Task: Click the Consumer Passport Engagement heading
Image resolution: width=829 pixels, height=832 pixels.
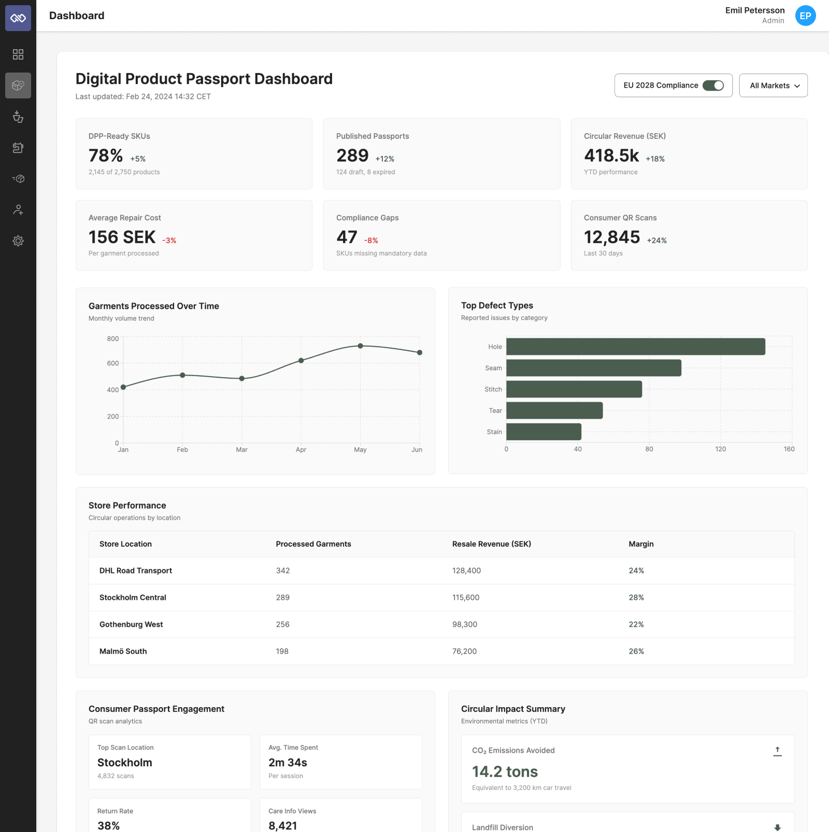Action: click(x=156, y=709)
